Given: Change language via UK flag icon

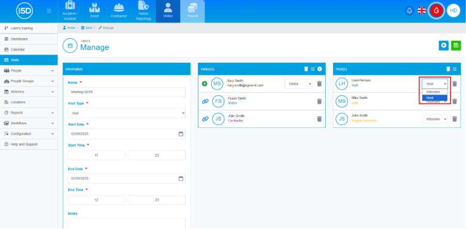Looking at the screenshot, I should point(422,11).
